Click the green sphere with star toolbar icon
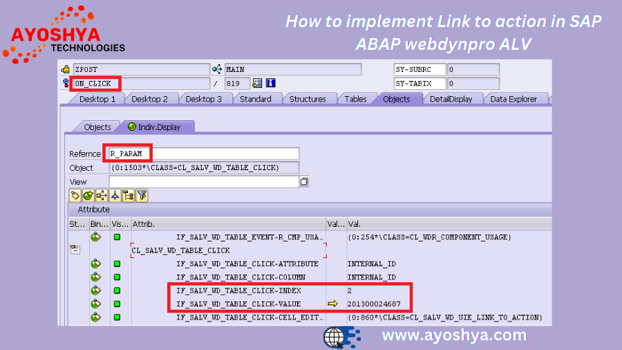The height and width of the screenshot is (350, 622). click(x=88, y=195)
